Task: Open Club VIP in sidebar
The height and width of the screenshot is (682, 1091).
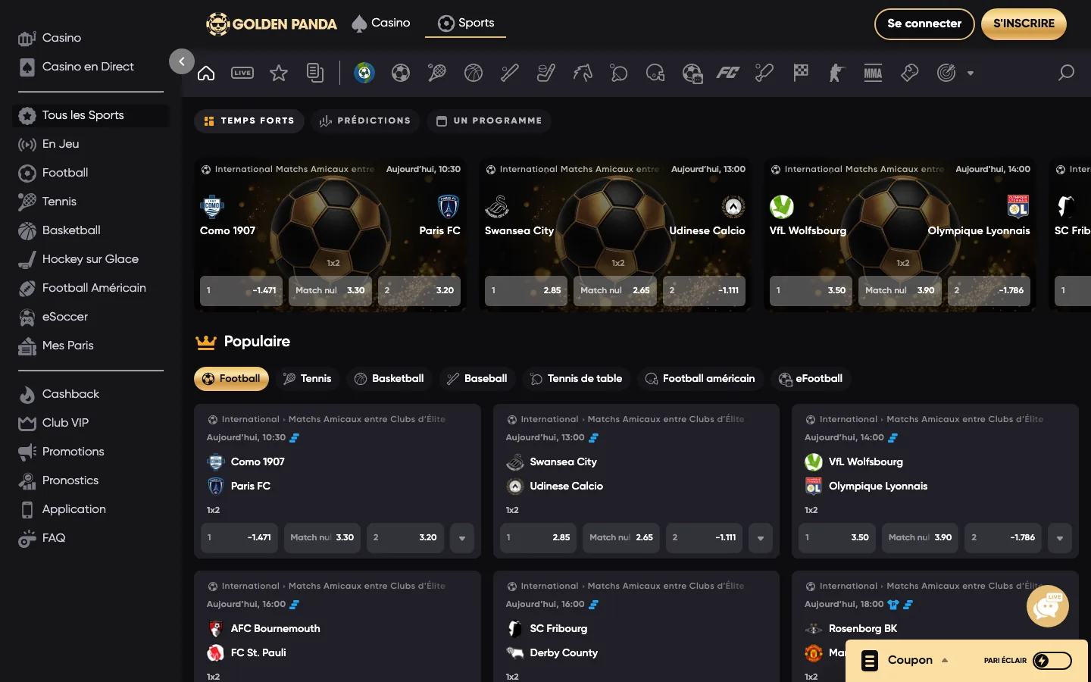Action: pyautogui.click(x=91, y=423)
